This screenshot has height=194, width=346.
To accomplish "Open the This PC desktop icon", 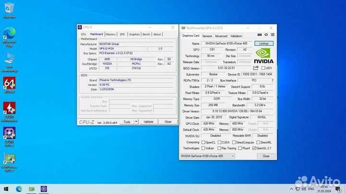I will (x=9, y=62).
